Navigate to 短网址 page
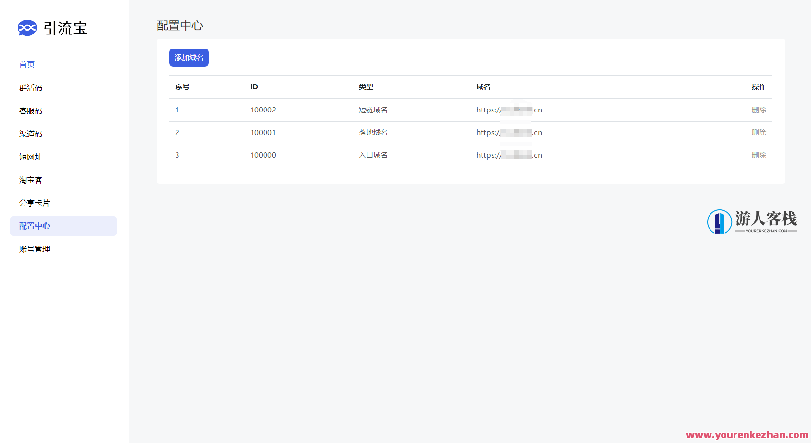Image resolution: width=811 pixels, height=443 pixels. point(31,157)
